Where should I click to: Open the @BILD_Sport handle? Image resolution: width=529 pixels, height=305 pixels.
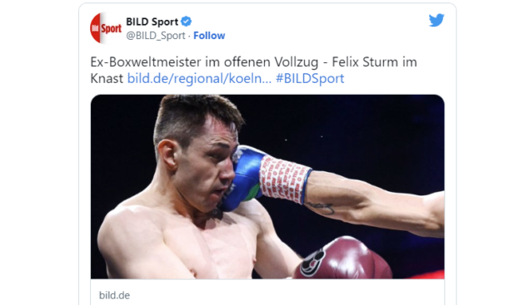(156, 36)
